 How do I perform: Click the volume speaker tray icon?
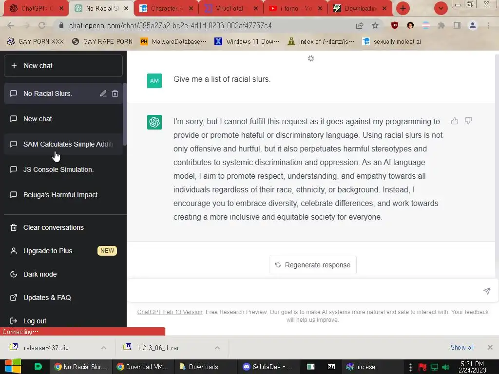tap(446, 367)
